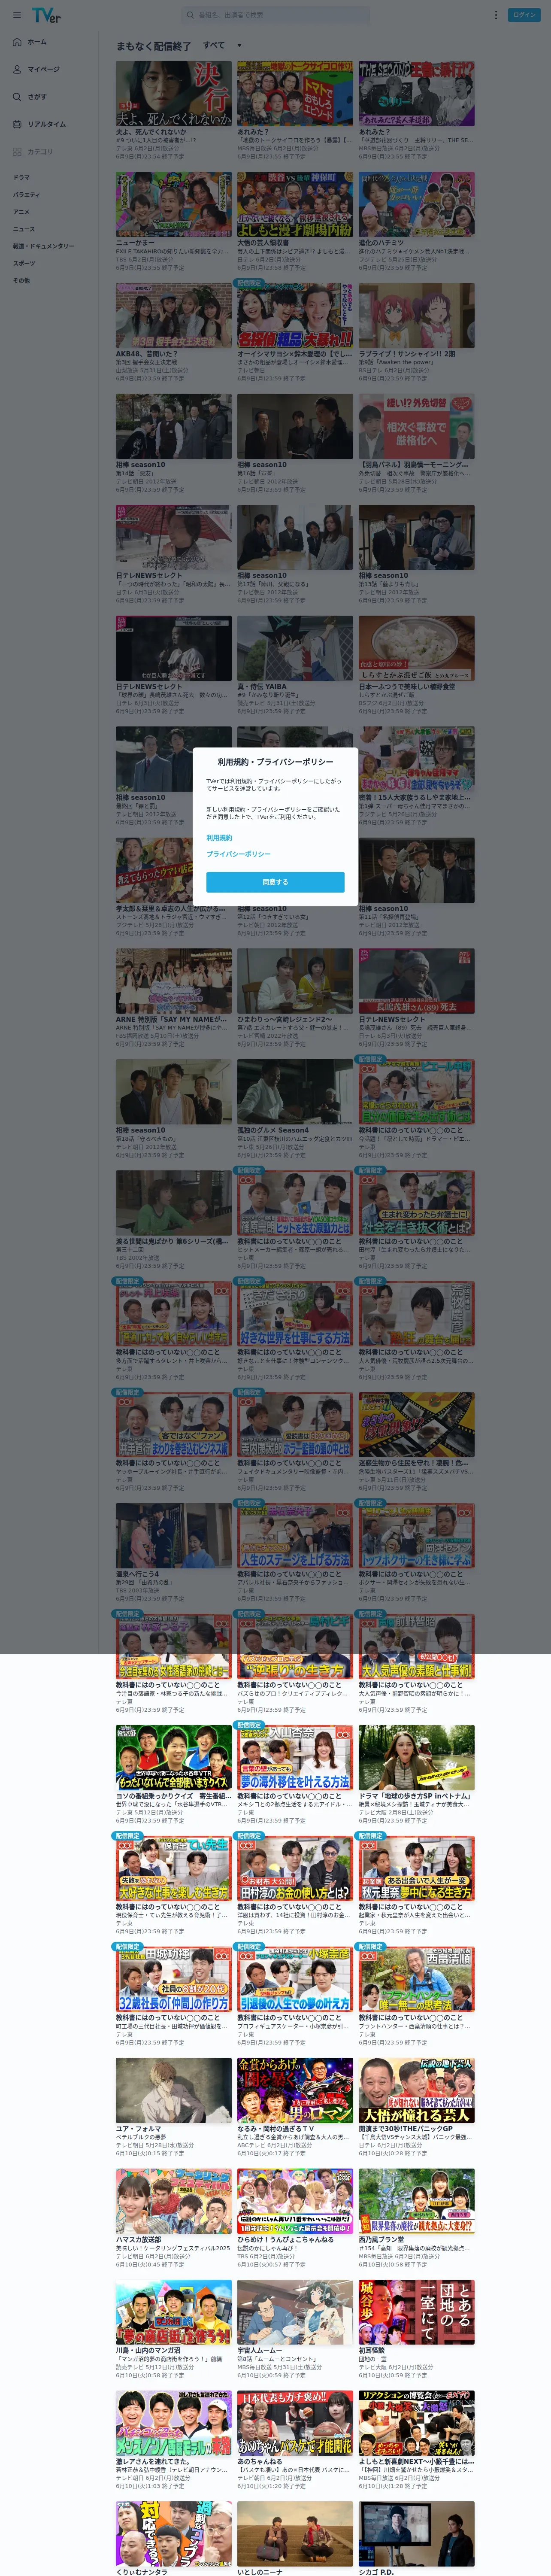Click 同意する in the policy dialog
The width and height of the screenshot is (551, 2576).
tap(275, 882)
